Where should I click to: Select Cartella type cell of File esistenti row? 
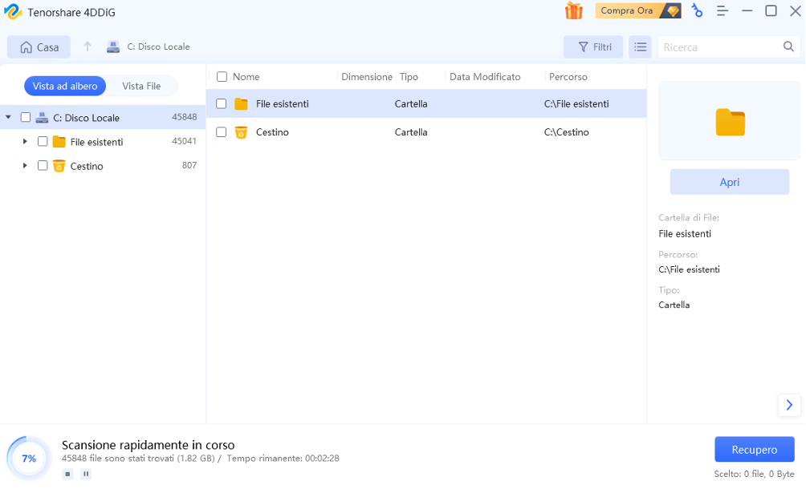(x=411, y=103)
